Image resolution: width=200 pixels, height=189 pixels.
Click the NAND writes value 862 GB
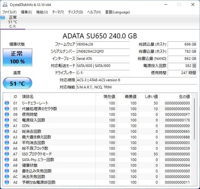coord(182,59)
